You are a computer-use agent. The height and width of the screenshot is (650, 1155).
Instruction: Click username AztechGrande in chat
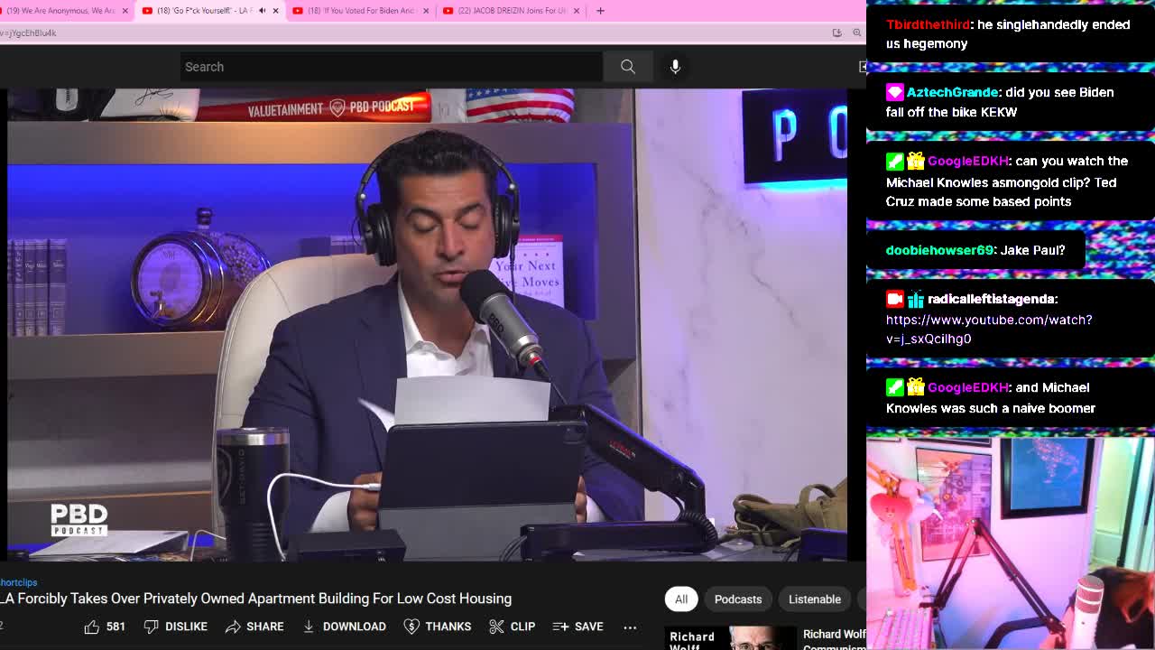(952, 92)
